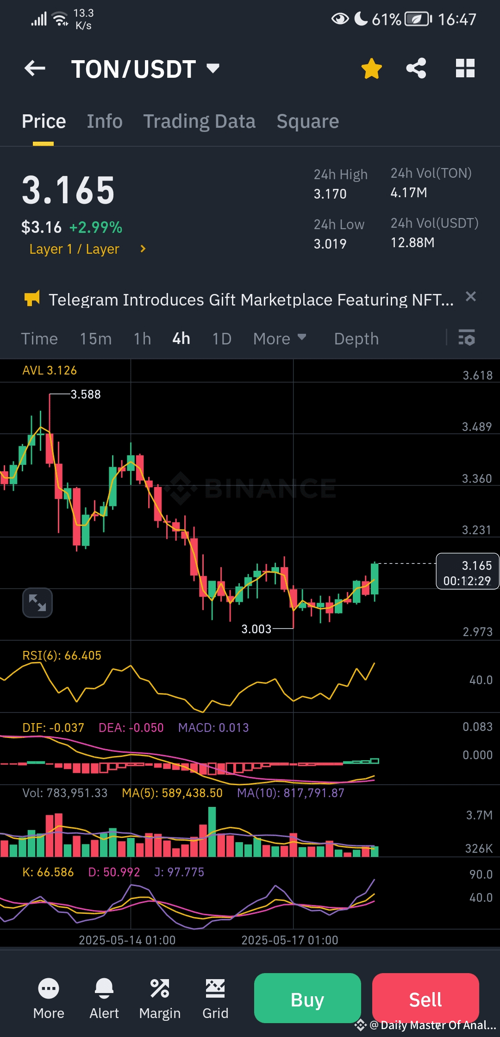Tap the 2025-05-14 01:00 date label
Viewport: 500px width, 1037px height.
pos(127,940)
